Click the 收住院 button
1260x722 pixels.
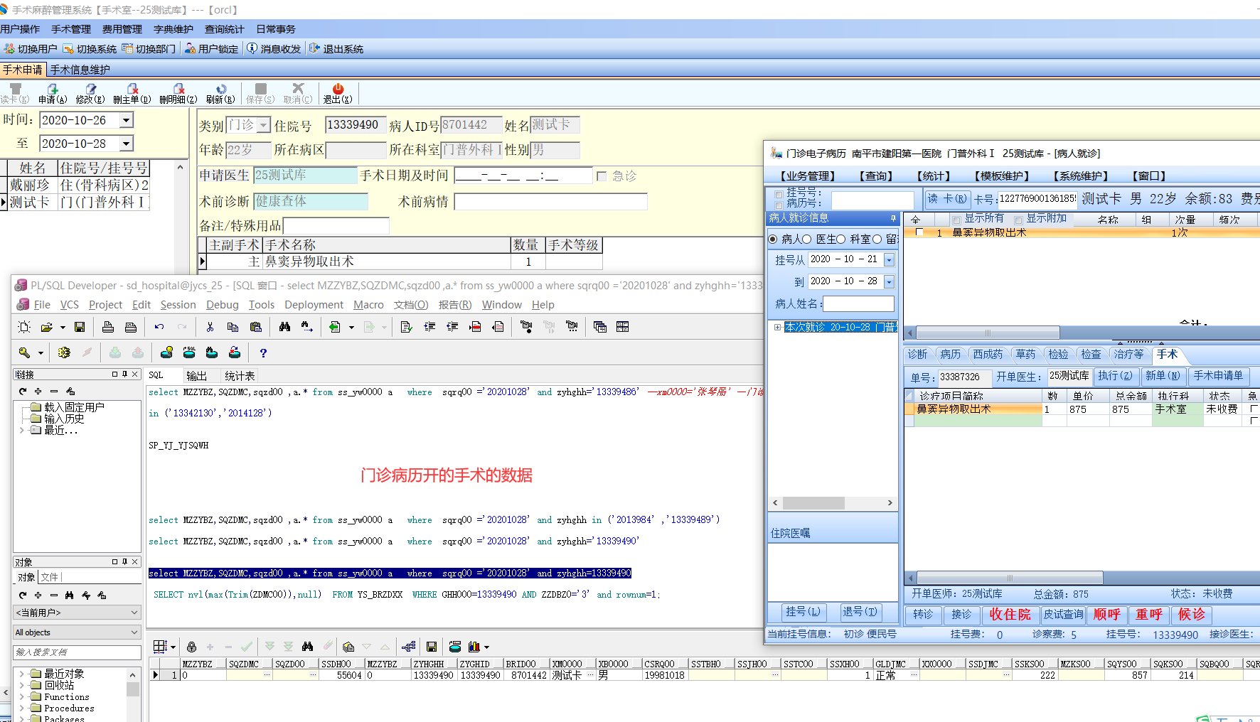click(1010, 615)
